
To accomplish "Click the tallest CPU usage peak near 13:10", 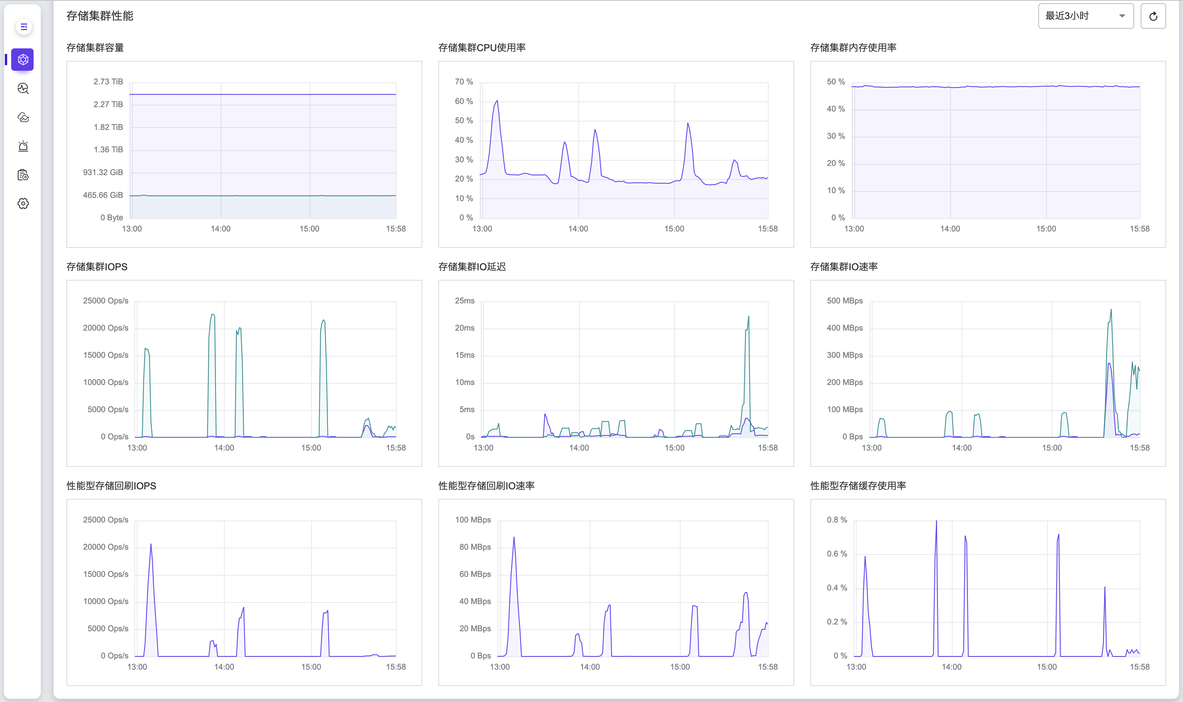I will click(x=497, y=101).
